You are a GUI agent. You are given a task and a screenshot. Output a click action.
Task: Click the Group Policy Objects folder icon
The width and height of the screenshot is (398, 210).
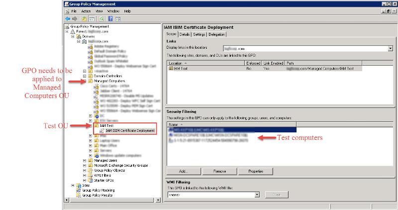pyautogui.click(x=91, y=170)
